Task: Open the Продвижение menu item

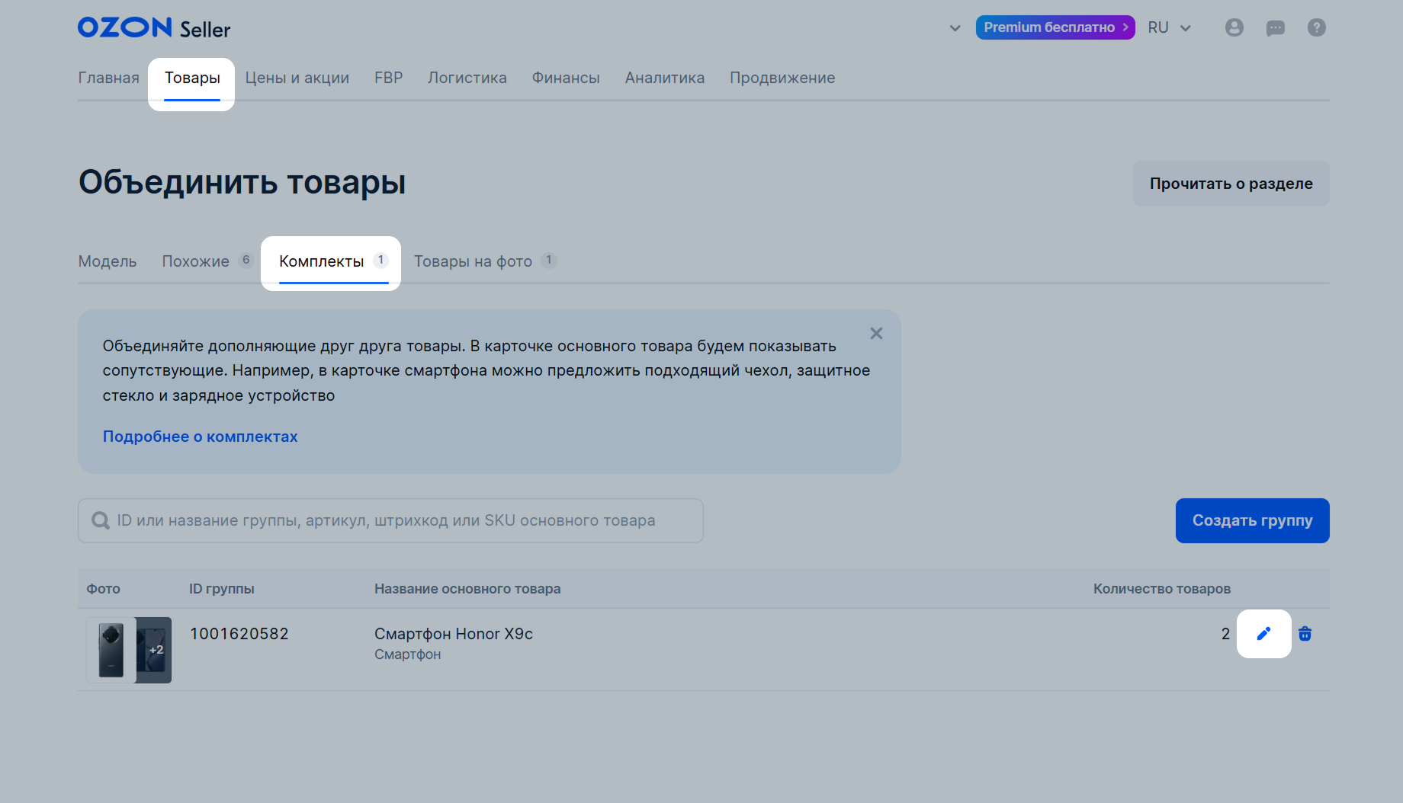Action: point(782,78)
